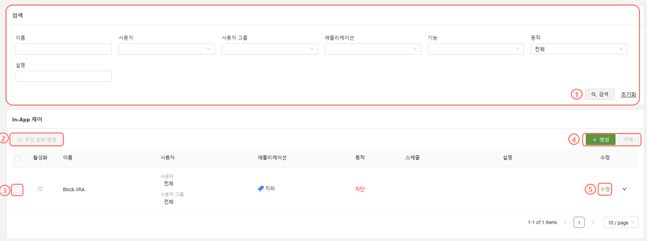Click the 검색 button with magnifier icon
The height and width of the screenshot is (241, 647).
coord(600,94)
